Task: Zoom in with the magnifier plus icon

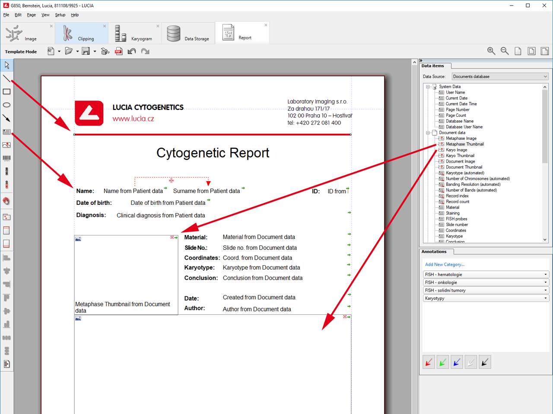Action: tap(491, 51)
